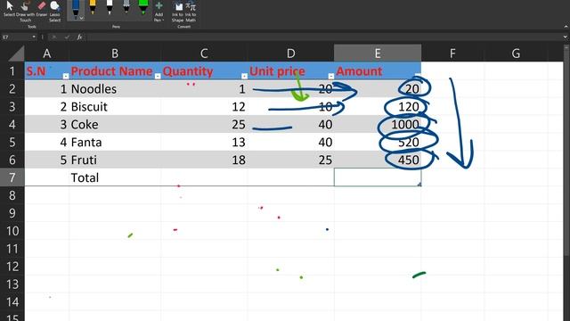This screenshot has width=570, height=321.
Task: Click the 'Fanta' cell
Action: click(115, 142)
